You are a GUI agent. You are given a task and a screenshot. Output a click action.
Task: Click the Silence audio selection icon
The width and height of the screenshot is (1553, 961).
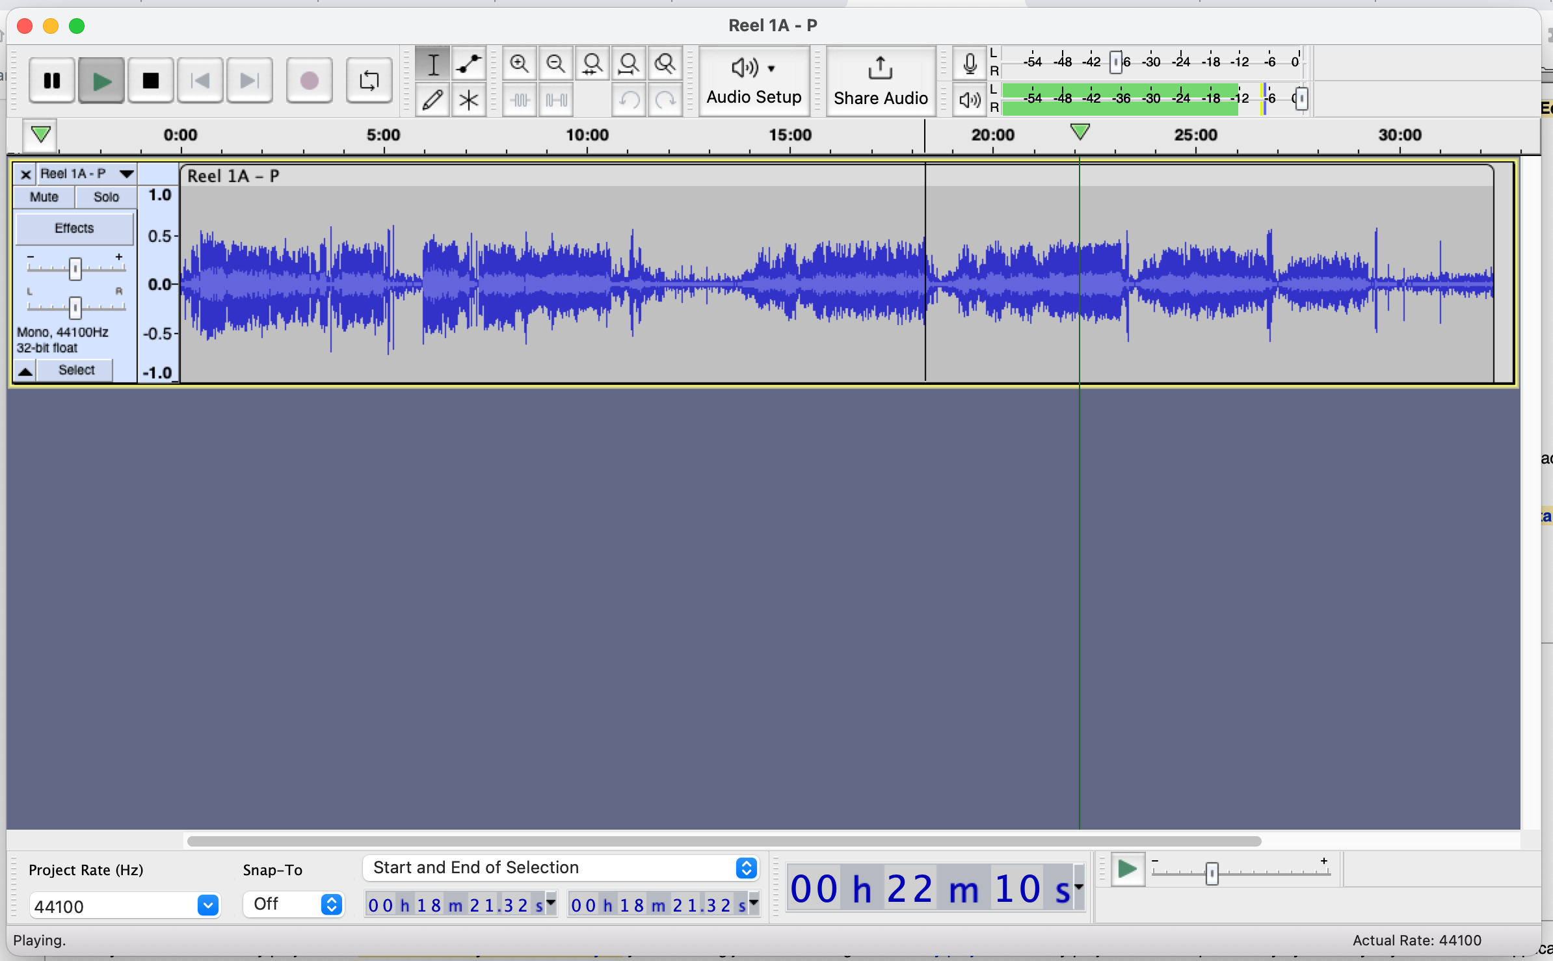(555, 99)
